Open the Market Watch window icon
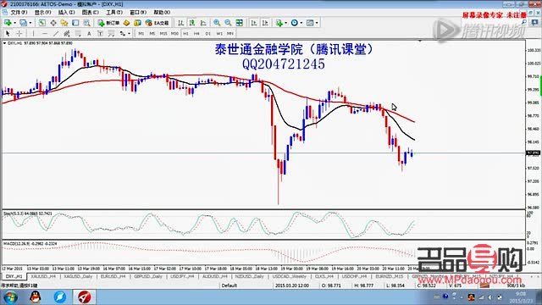Viewport: 542px width, 305px height. [x=41, y=23]
